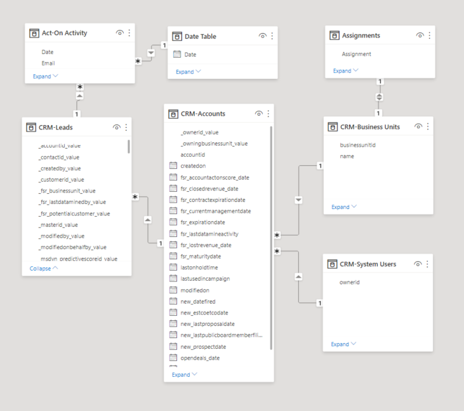Open more options for CRM-System Users
Screen dimensions: 464x411
pos(427,264)
